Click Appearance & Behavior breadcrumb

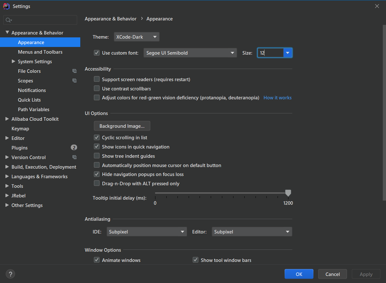[111, 19]
